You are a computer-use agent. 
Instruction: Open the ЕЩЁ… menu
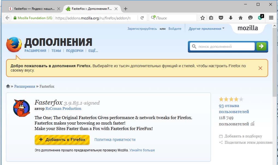[x=93, y=51]
